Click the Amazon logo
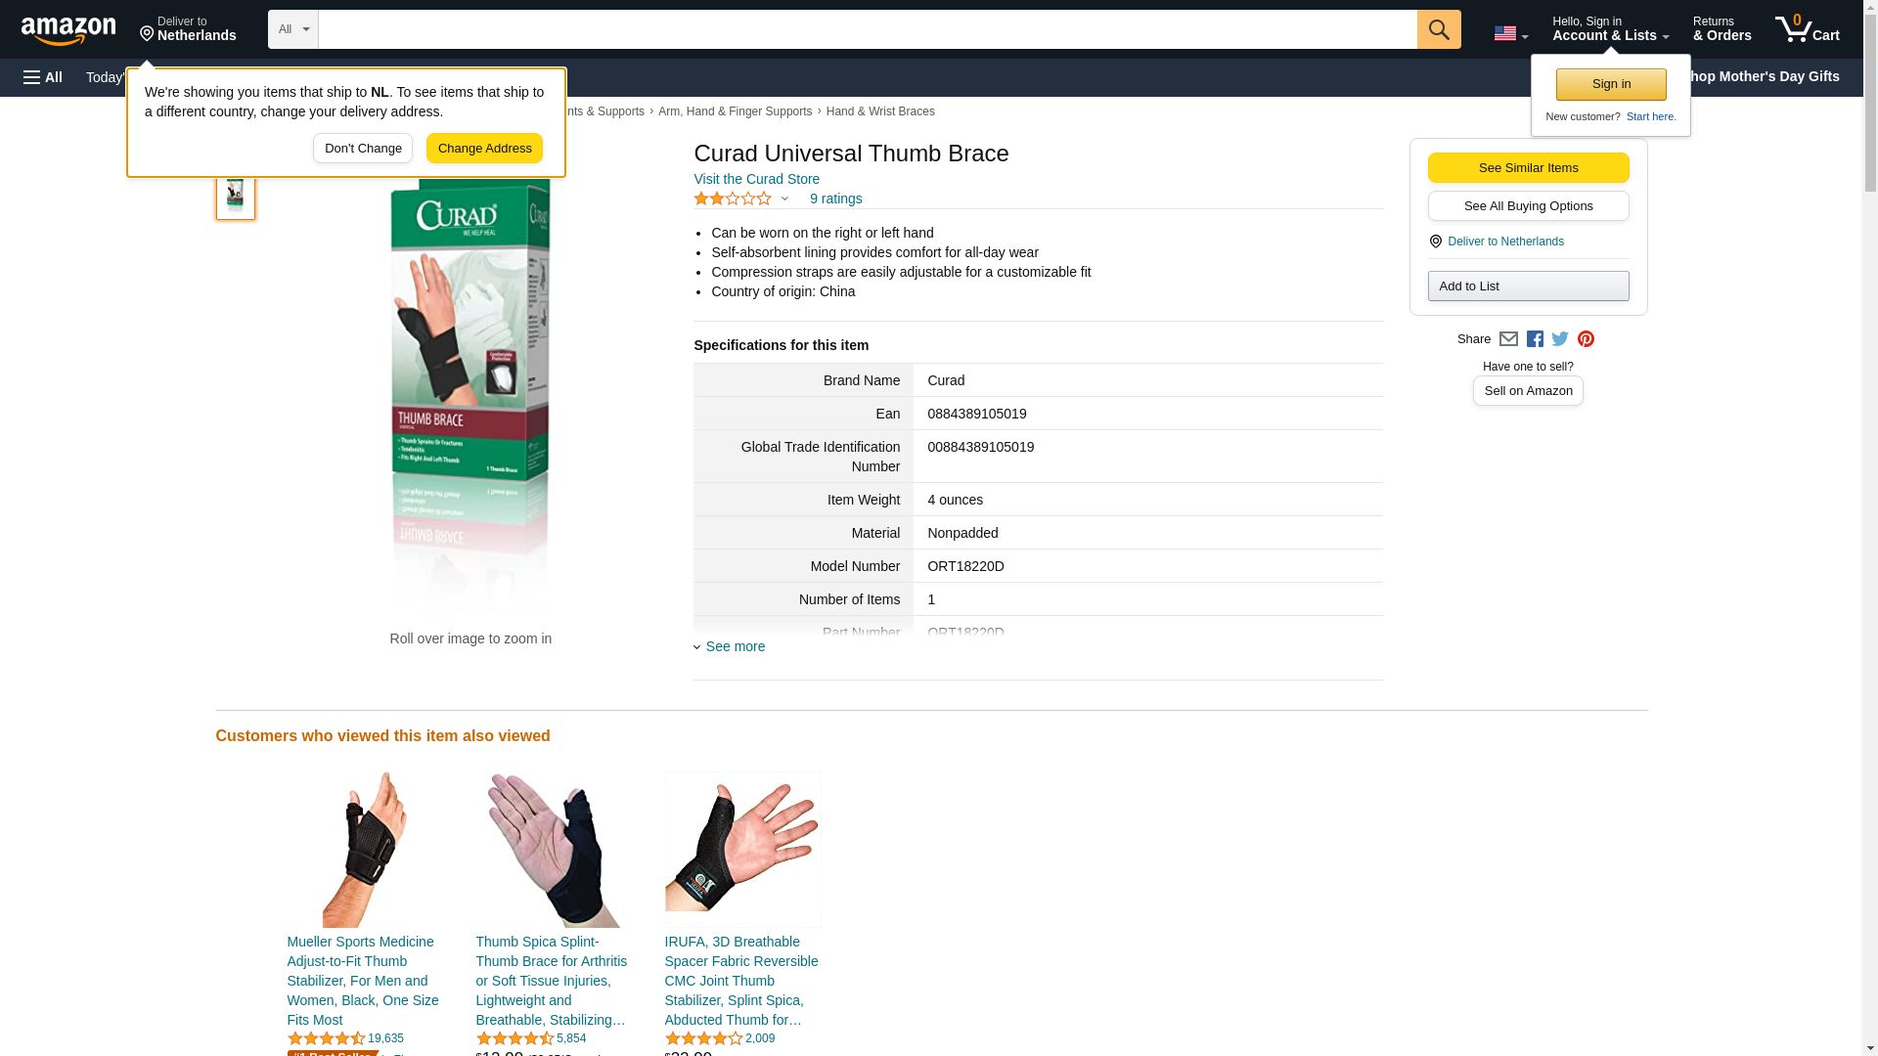The image size is (1878, 1056). (x=68, y=30)
